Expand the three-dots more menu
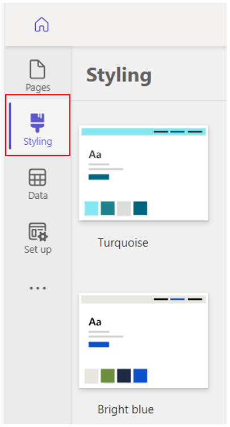Screen dimensions: 230x427 (x=37, y=288)
